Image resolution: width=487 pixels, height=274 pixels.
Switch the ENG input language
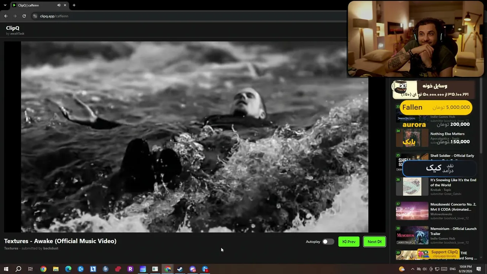click(452, 269)
